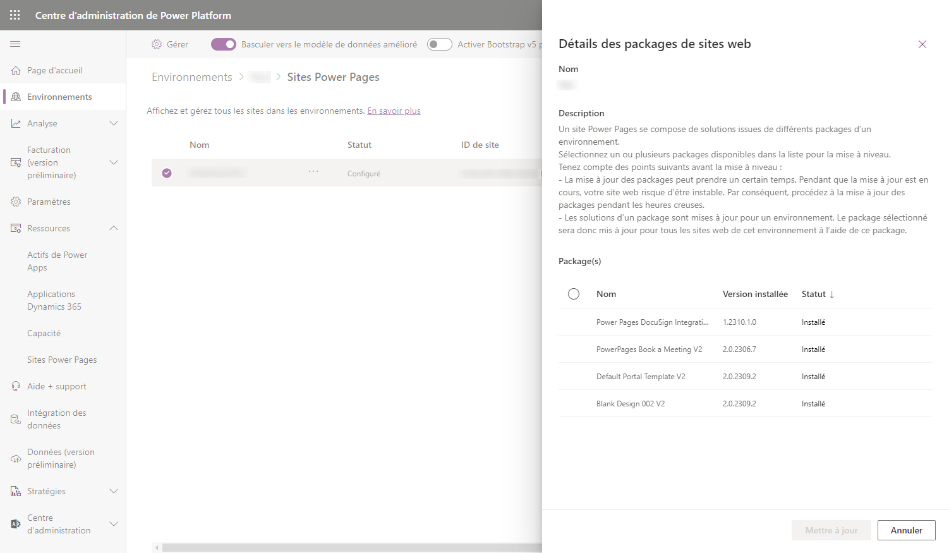Viewport: 949px width, 553px height.
Task: Select the Page d'accueil home icon
Action: point(15,70)
